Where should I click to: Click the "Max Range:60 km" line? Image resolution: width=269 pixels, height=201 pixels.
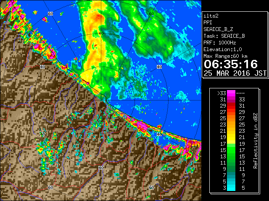click(226, 56)
